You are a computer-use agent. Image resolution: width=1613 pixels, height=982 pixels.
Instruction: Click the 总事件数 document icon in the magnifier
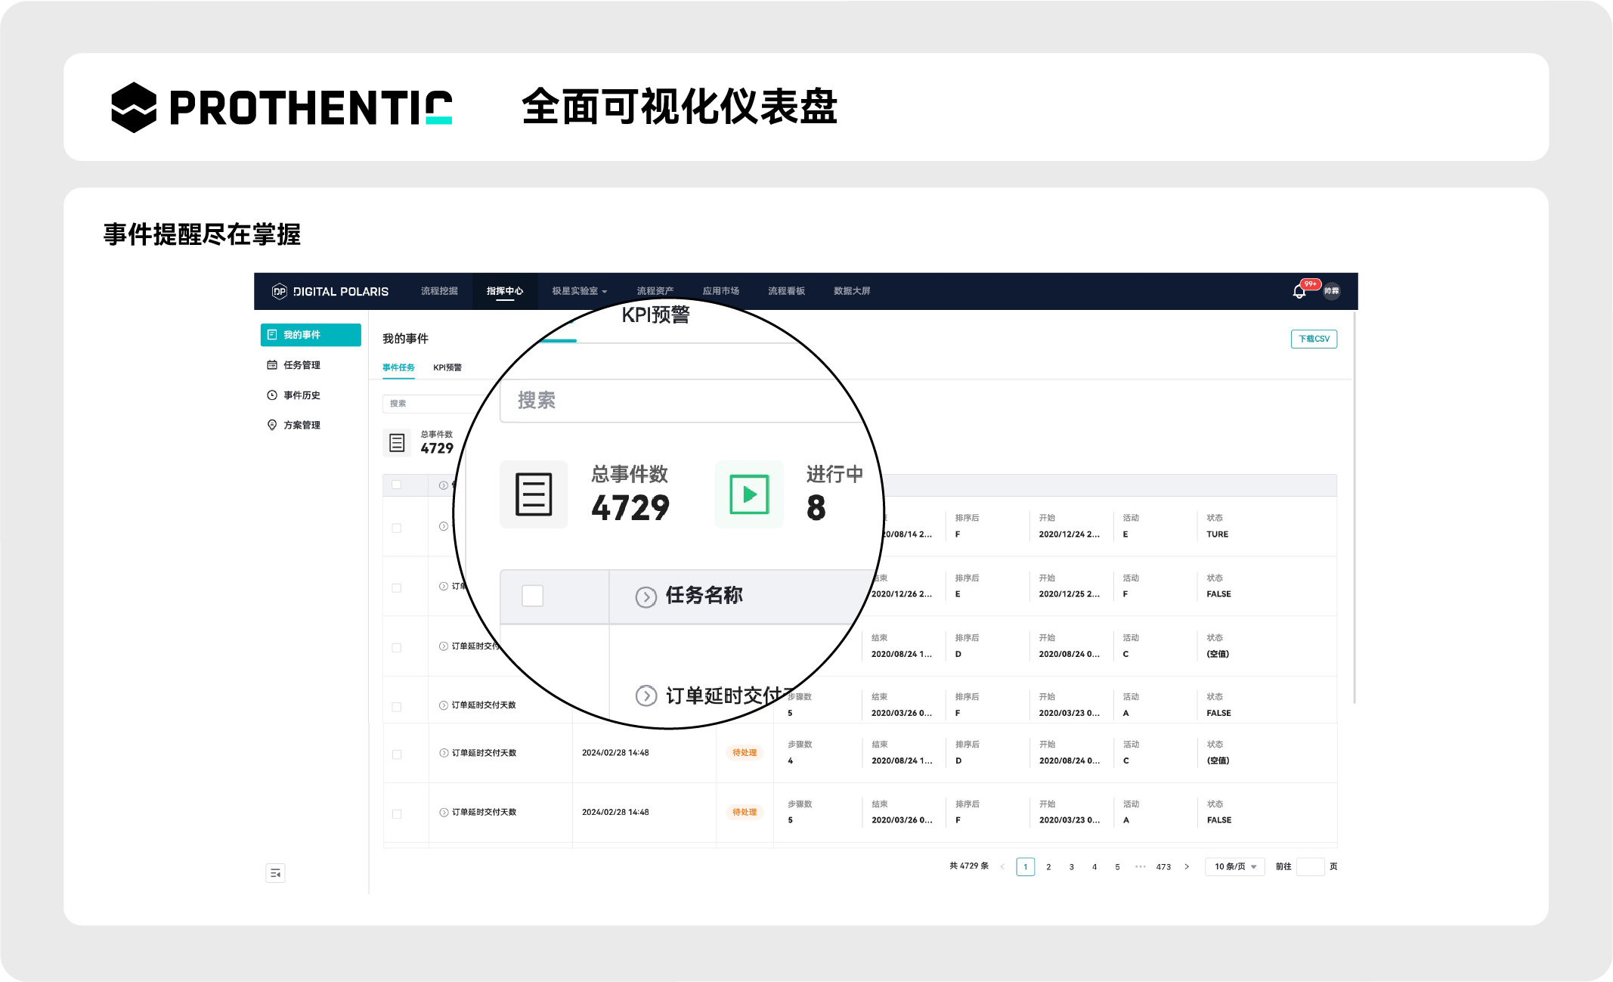tap(534, 494)
